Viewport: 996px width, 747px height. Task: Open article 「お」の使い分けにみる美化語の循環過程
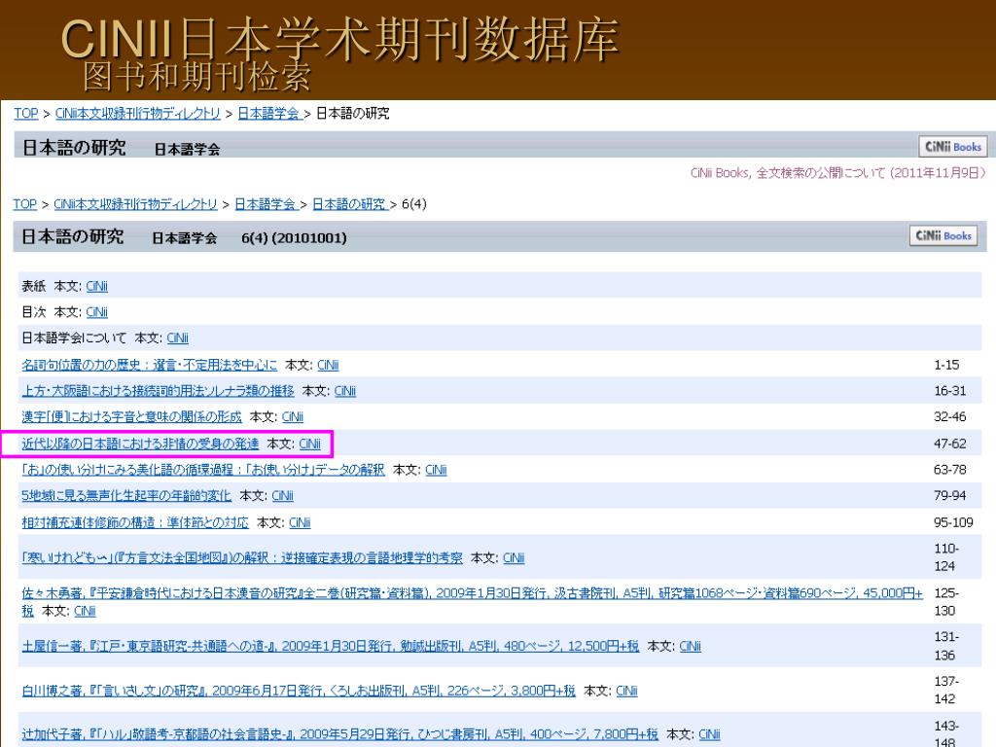click(203, 470)
